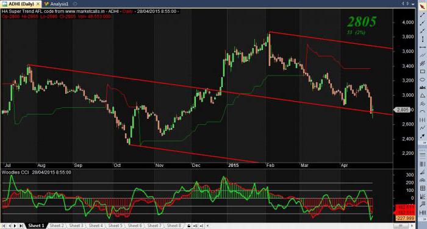
Task: Choose the rectangle drawing tool
Action: [422, 72]
